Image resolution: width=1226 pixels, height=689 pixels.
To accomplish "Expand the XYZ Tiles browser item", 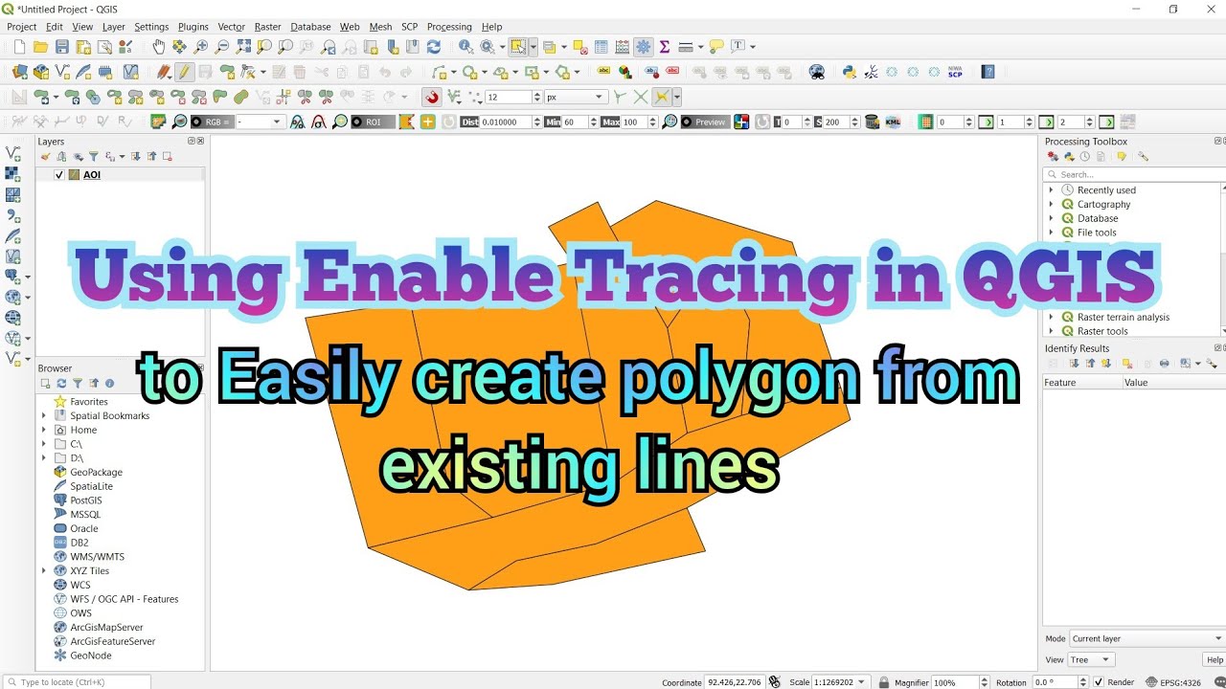I will pyautogui.click(x=44, y=570).
